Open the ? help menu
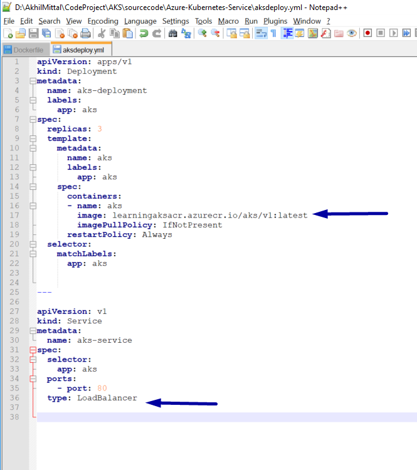Image resolution: width=417 pixels, height=470 pixels. coord(329,21)
